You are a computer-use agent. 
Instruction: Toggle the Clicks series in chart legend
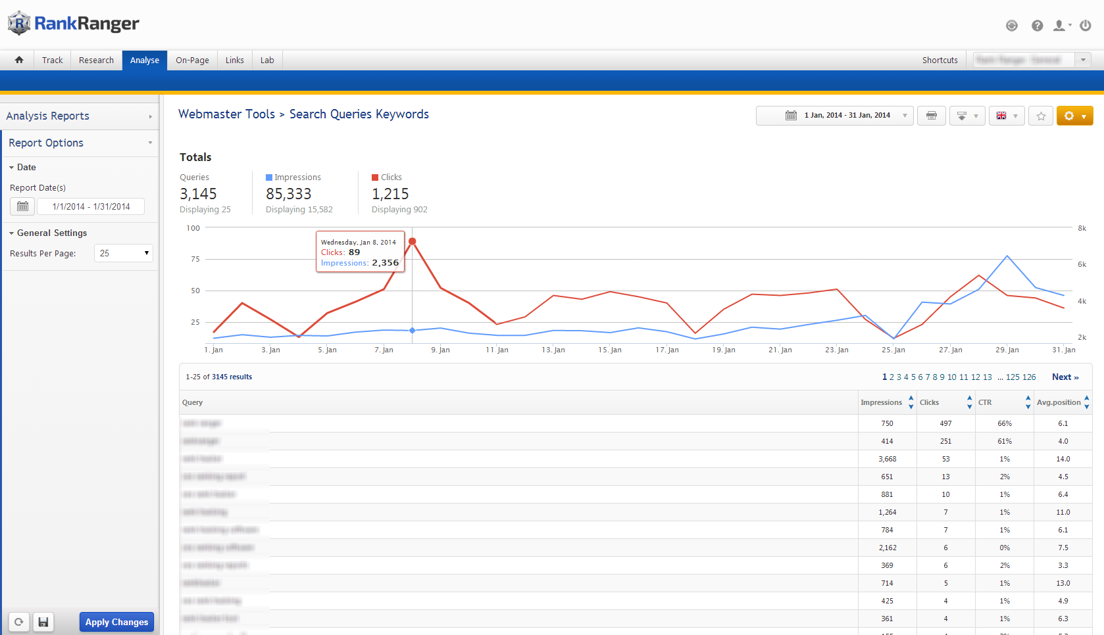(x=387, y=177)
